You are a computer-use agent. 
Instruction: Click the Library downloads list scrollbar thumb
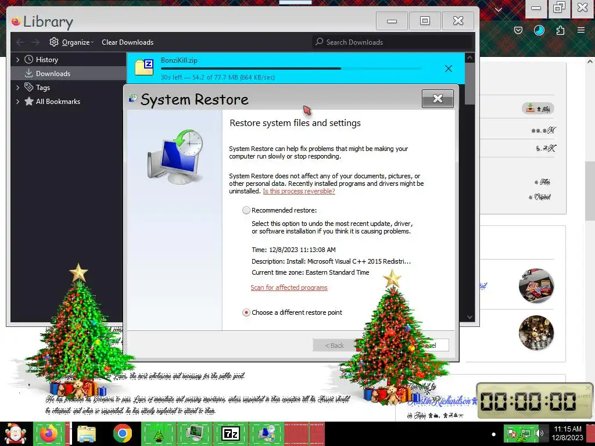coord(469,84)
